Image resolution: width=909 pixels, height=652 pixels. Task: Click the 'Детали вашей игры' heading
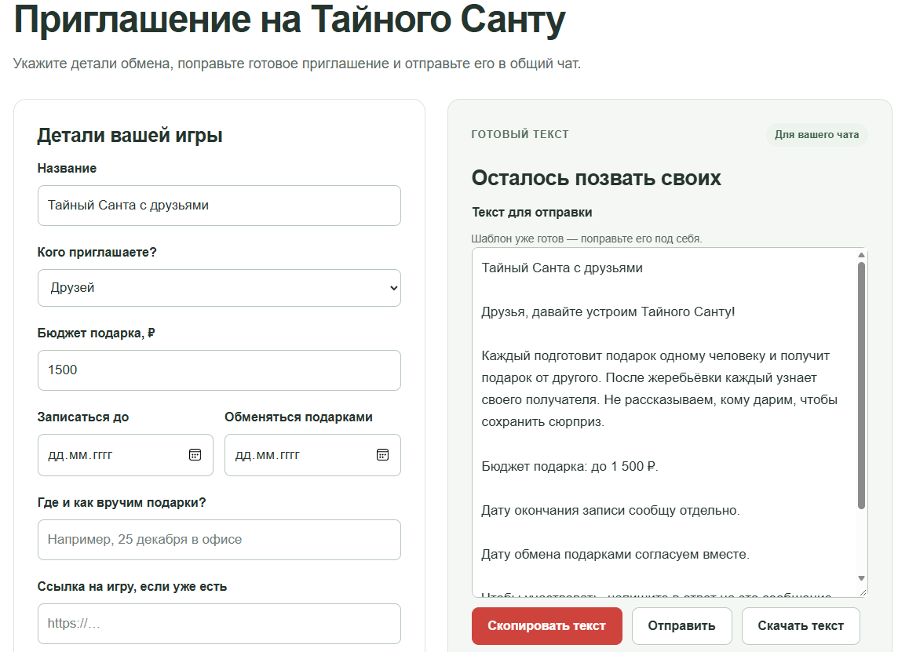point(130,136)
